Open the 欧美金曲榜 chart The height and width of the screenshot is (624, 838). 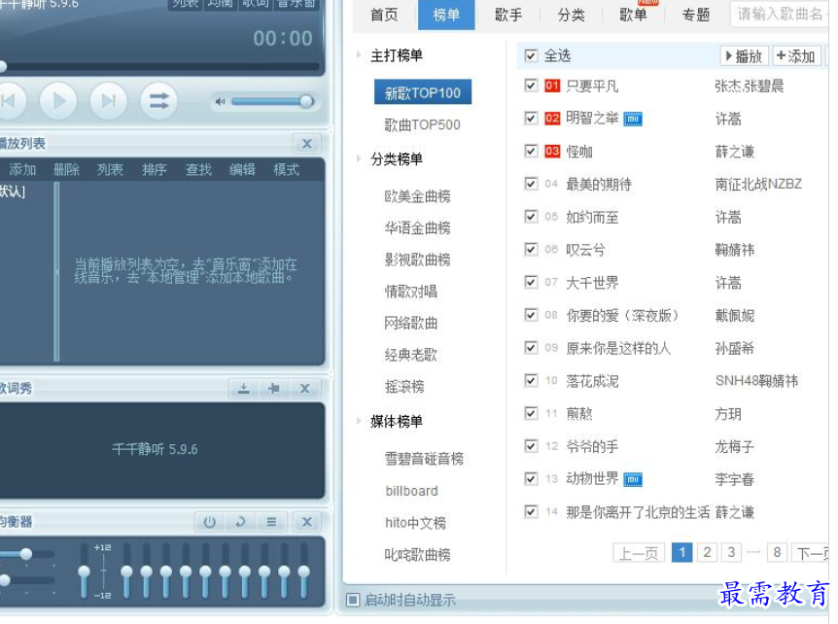point(417,196)
